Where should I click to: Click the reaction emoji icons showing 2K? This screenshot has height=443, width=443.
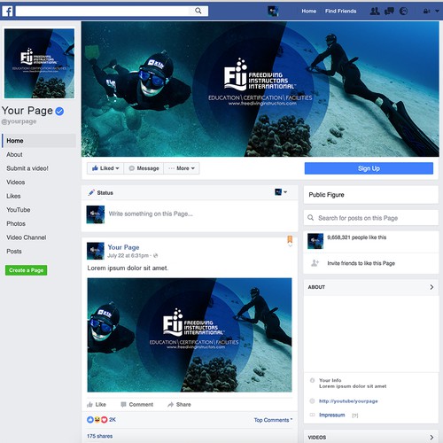click(97, 419)
